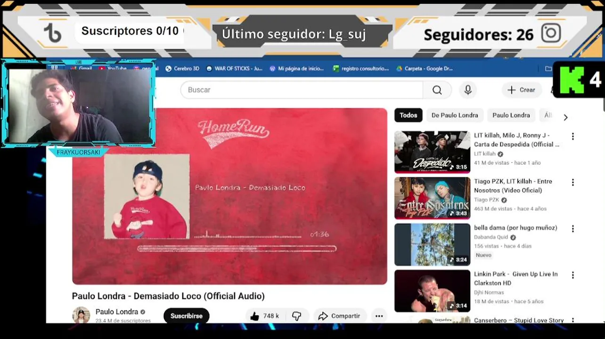Click title 'LIT killah, Milo J, Ronny J - Carta de Despedida'

(x=516, y=140)
